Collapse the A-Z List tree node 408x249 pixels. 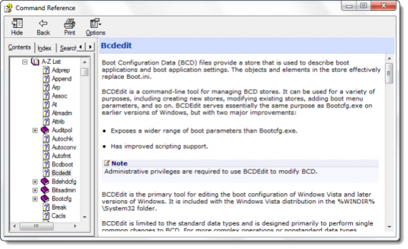pos(24,62)
